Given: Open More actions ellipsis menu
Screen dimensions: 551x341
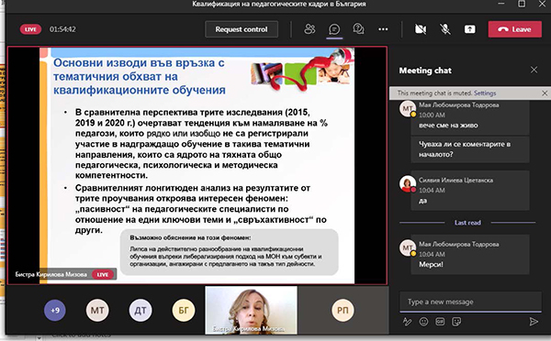Looking at the screenshot, I should click(x=383, y=29).
